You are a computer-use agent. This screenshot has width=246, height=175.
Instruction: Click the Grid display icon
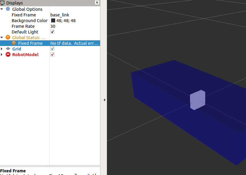8,49
